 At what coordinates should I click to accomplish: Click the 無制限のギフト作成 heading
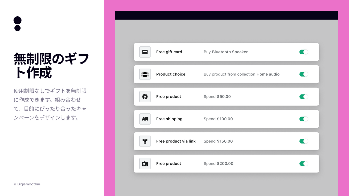[x=52, y=66]
